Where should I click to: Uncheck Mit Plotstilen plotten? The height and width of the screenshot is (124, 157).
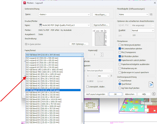120,56
